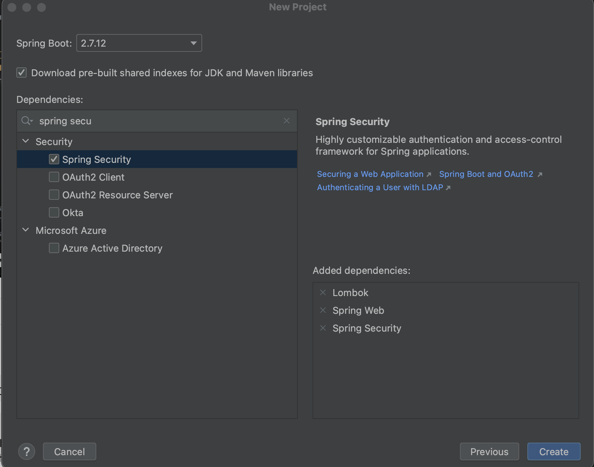Remove Spring Web from added dependencies
This screenshot has height=467, width=594.
(x=323, y=310)
